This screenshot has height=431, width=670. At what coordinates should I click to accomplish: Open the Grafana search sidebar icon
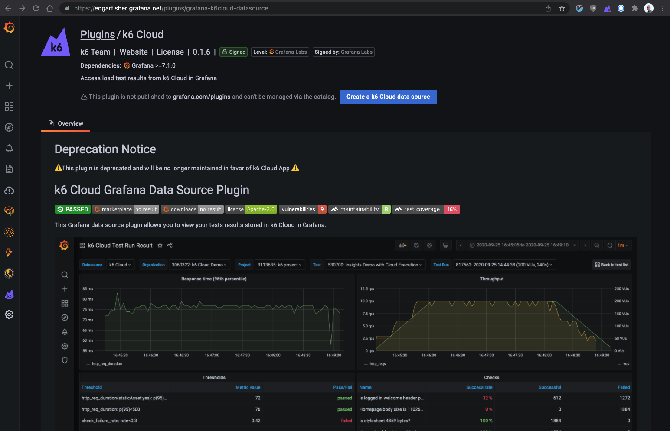pos(9,65)
